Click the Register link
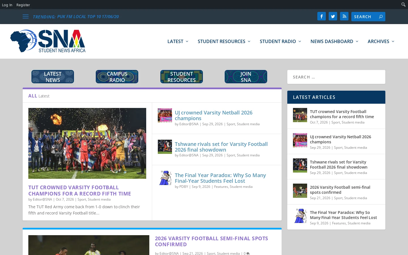This screenshot has width=408, height=255. [23, 5]
